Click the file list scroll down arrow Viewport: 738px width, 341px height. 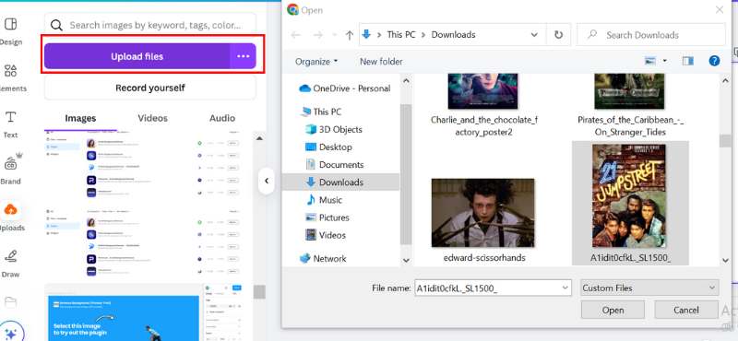(725, 260)
